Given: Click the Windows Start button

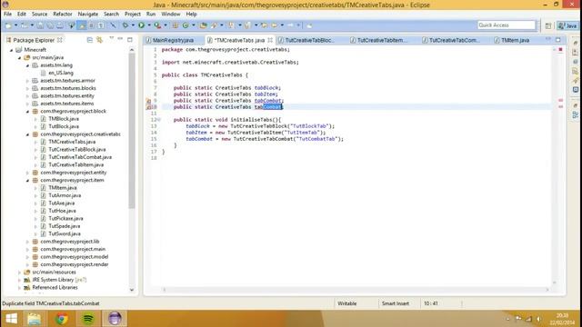Looking at the screenshot, I should click(x=11, y=318).
